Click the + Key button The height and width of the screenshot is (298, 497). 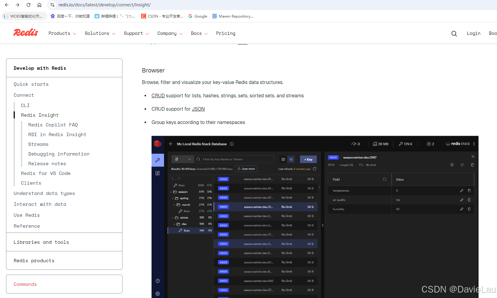[x=308, y=159]
